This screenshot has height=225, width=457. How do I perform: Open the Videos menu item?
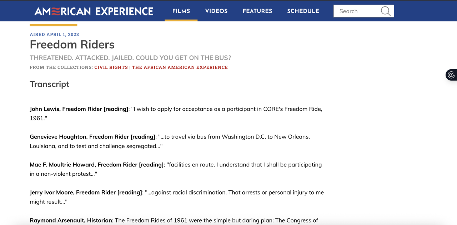point(216,11)
